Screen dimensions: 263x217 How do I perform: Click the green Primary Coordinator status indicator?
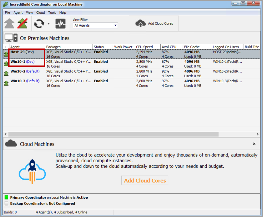click(x=7, y=197)
